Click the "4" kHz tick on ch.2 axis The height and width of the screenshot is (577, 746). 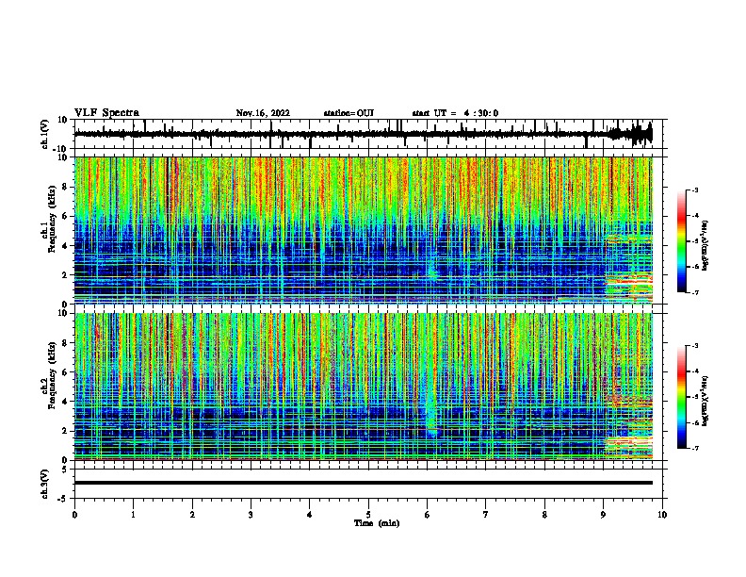click(x=65, y=402)
